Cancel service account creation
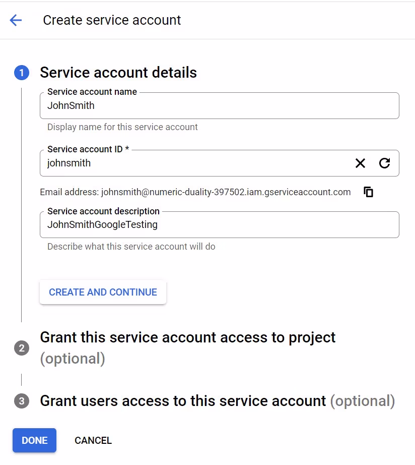Screen dimensions: 415x465 click(x=93, y=440)
